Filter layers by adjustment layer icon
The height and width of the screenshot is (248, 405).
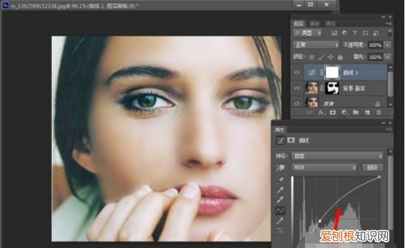tap(345, 33)
